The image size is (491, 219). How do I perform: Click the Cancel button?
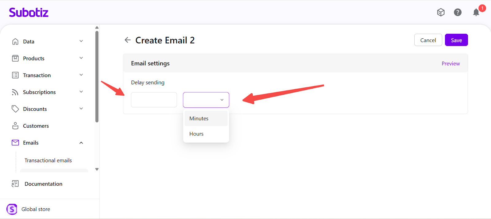(428, 40)
